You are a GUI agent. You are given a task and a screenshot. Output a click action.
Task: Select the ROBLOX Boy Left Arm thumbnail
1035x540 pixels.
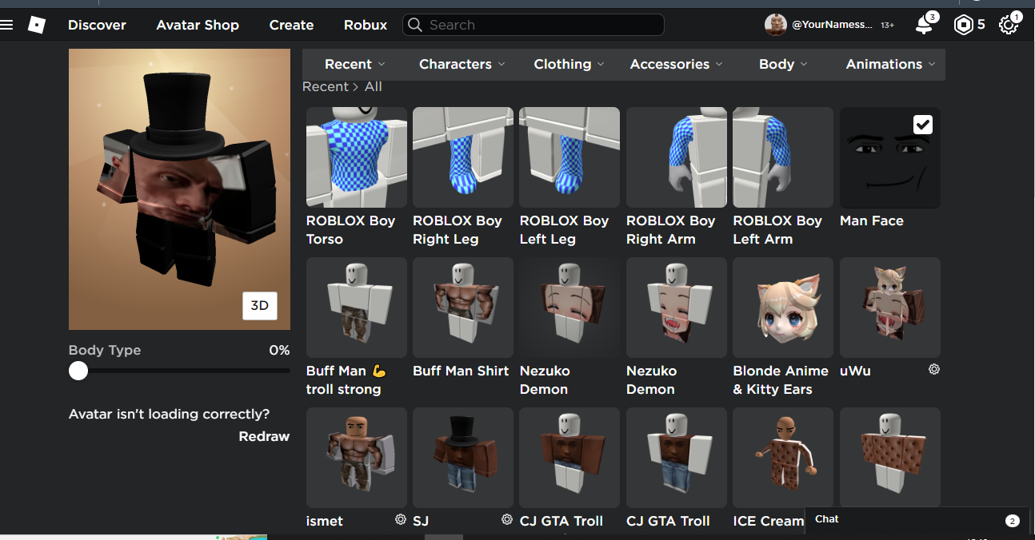pyautogui.click(x=783, y=157)
